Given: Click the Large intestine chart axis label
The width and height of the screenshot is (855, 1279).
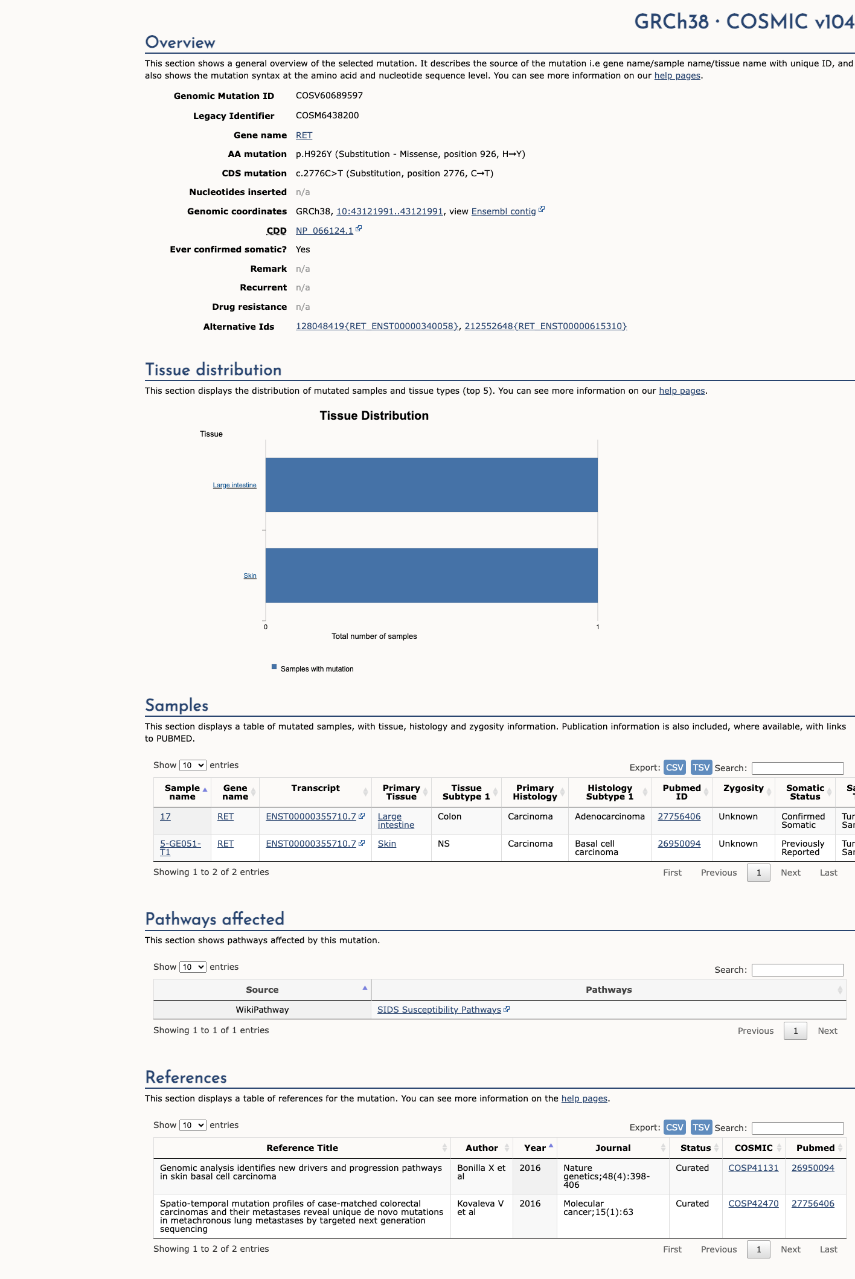Looking at the screenshot, I should (x=234, y=485).
